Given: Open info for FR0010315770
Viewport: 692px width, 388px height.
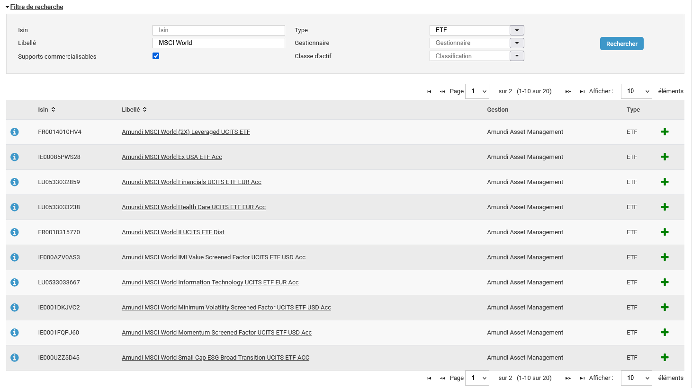Looking at the screenshot, I should point(15,232).
